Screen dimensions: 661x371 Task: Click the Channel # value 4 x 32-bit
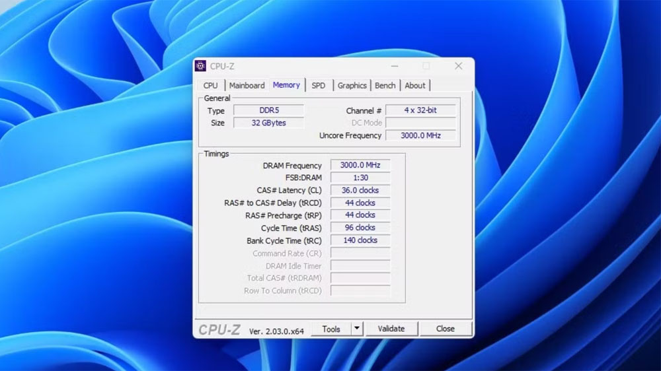coord(420,110)
